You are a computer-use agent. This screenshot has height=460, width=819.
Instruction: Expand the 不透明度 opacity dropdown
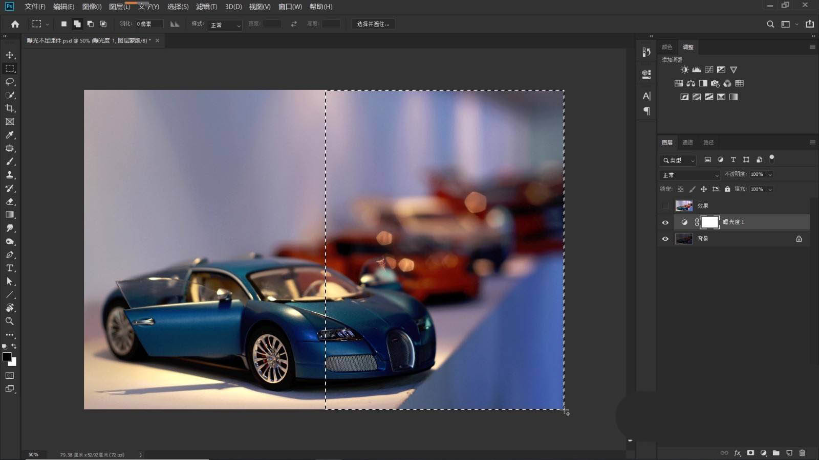pos(770,174)
